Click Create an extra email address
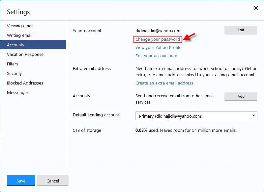 (164, 83)
